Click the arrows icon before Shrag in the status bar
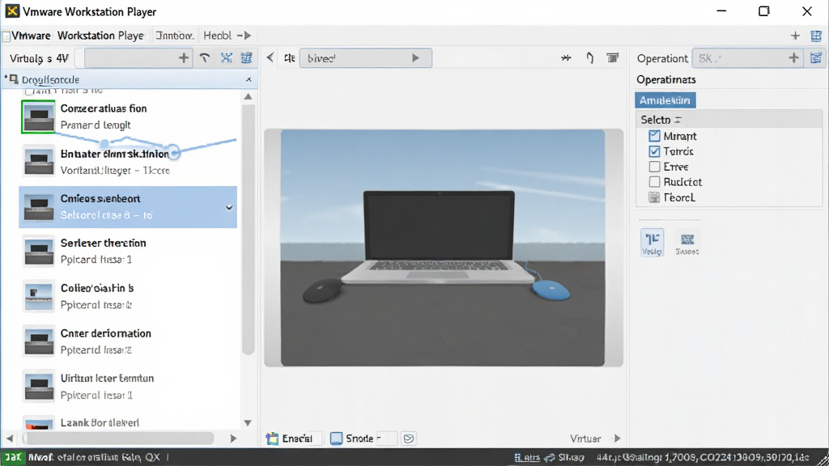Viewport: 829px width, 466px height. point(550,458)
